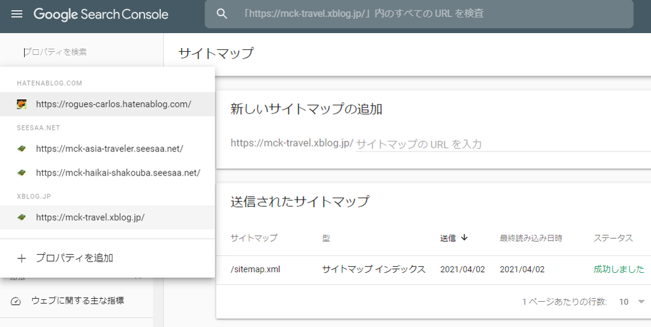Sort by 型 column header
651x327 pixels.
326,238
